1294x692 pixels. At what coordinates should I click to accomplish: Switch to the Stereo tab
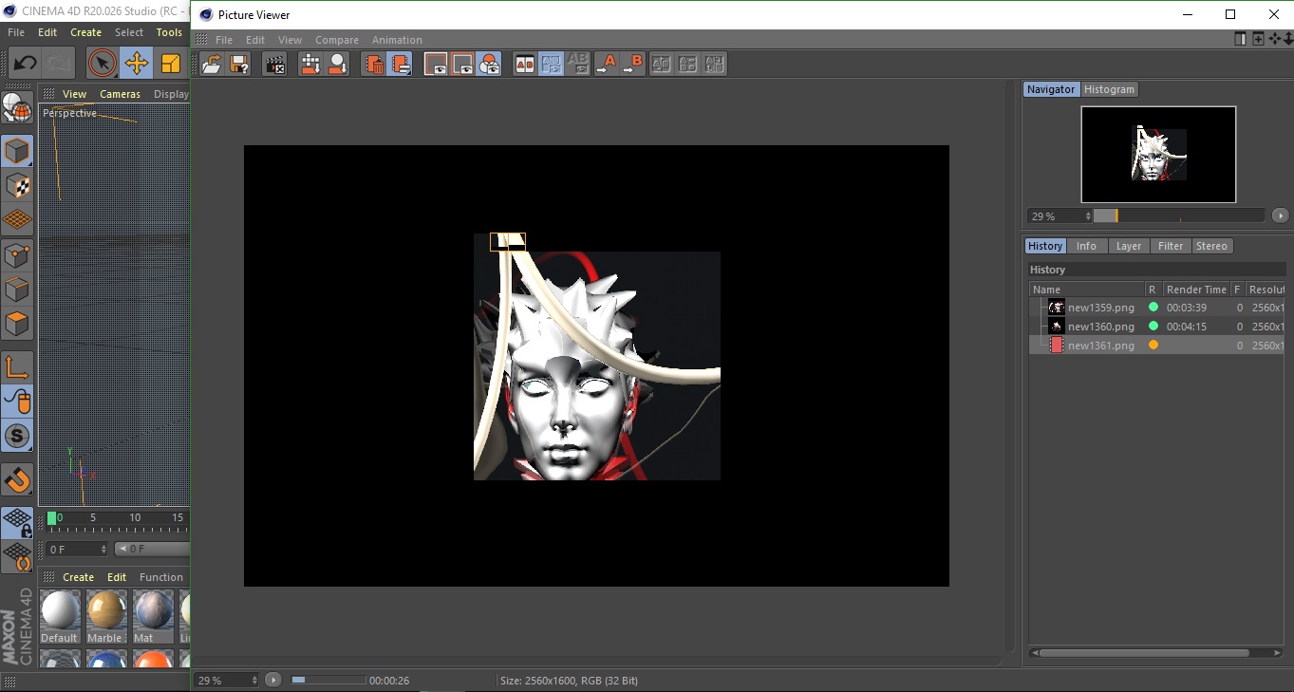point(1211,246)
